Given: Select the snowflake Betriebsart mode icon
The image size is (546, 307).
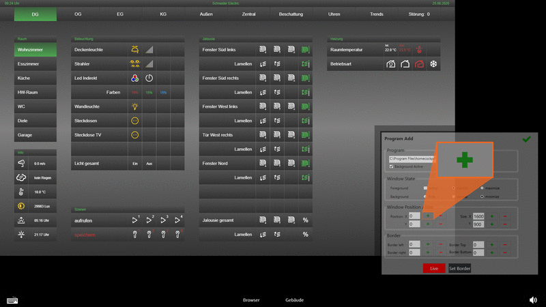Looking at the screenshot, I should pyautogui.click(x=432, y=64).
